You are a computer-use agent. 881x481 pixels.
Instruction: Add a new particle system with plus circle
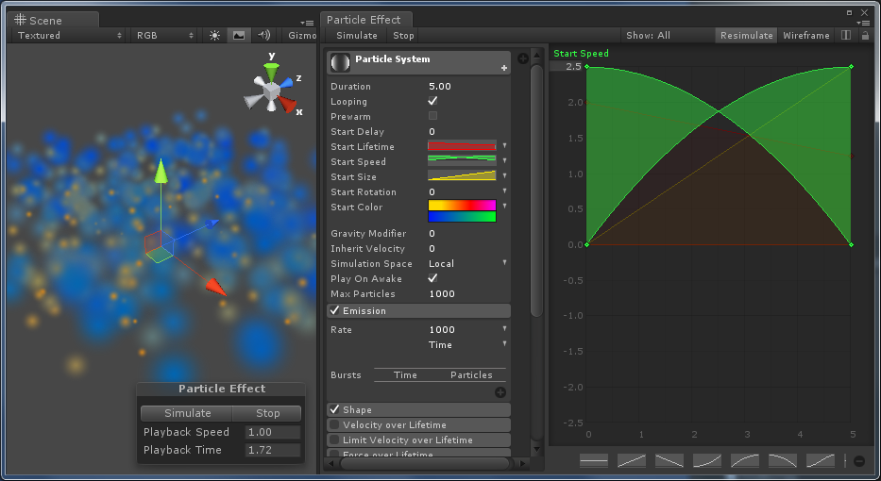click(x=522, y=58)
